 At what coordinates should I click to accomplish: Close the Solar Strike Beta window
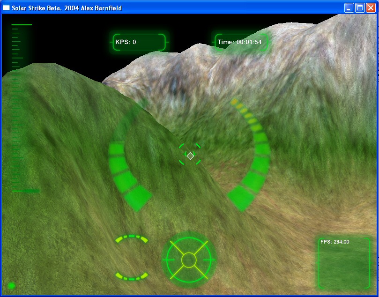click(x=371, y=7)
